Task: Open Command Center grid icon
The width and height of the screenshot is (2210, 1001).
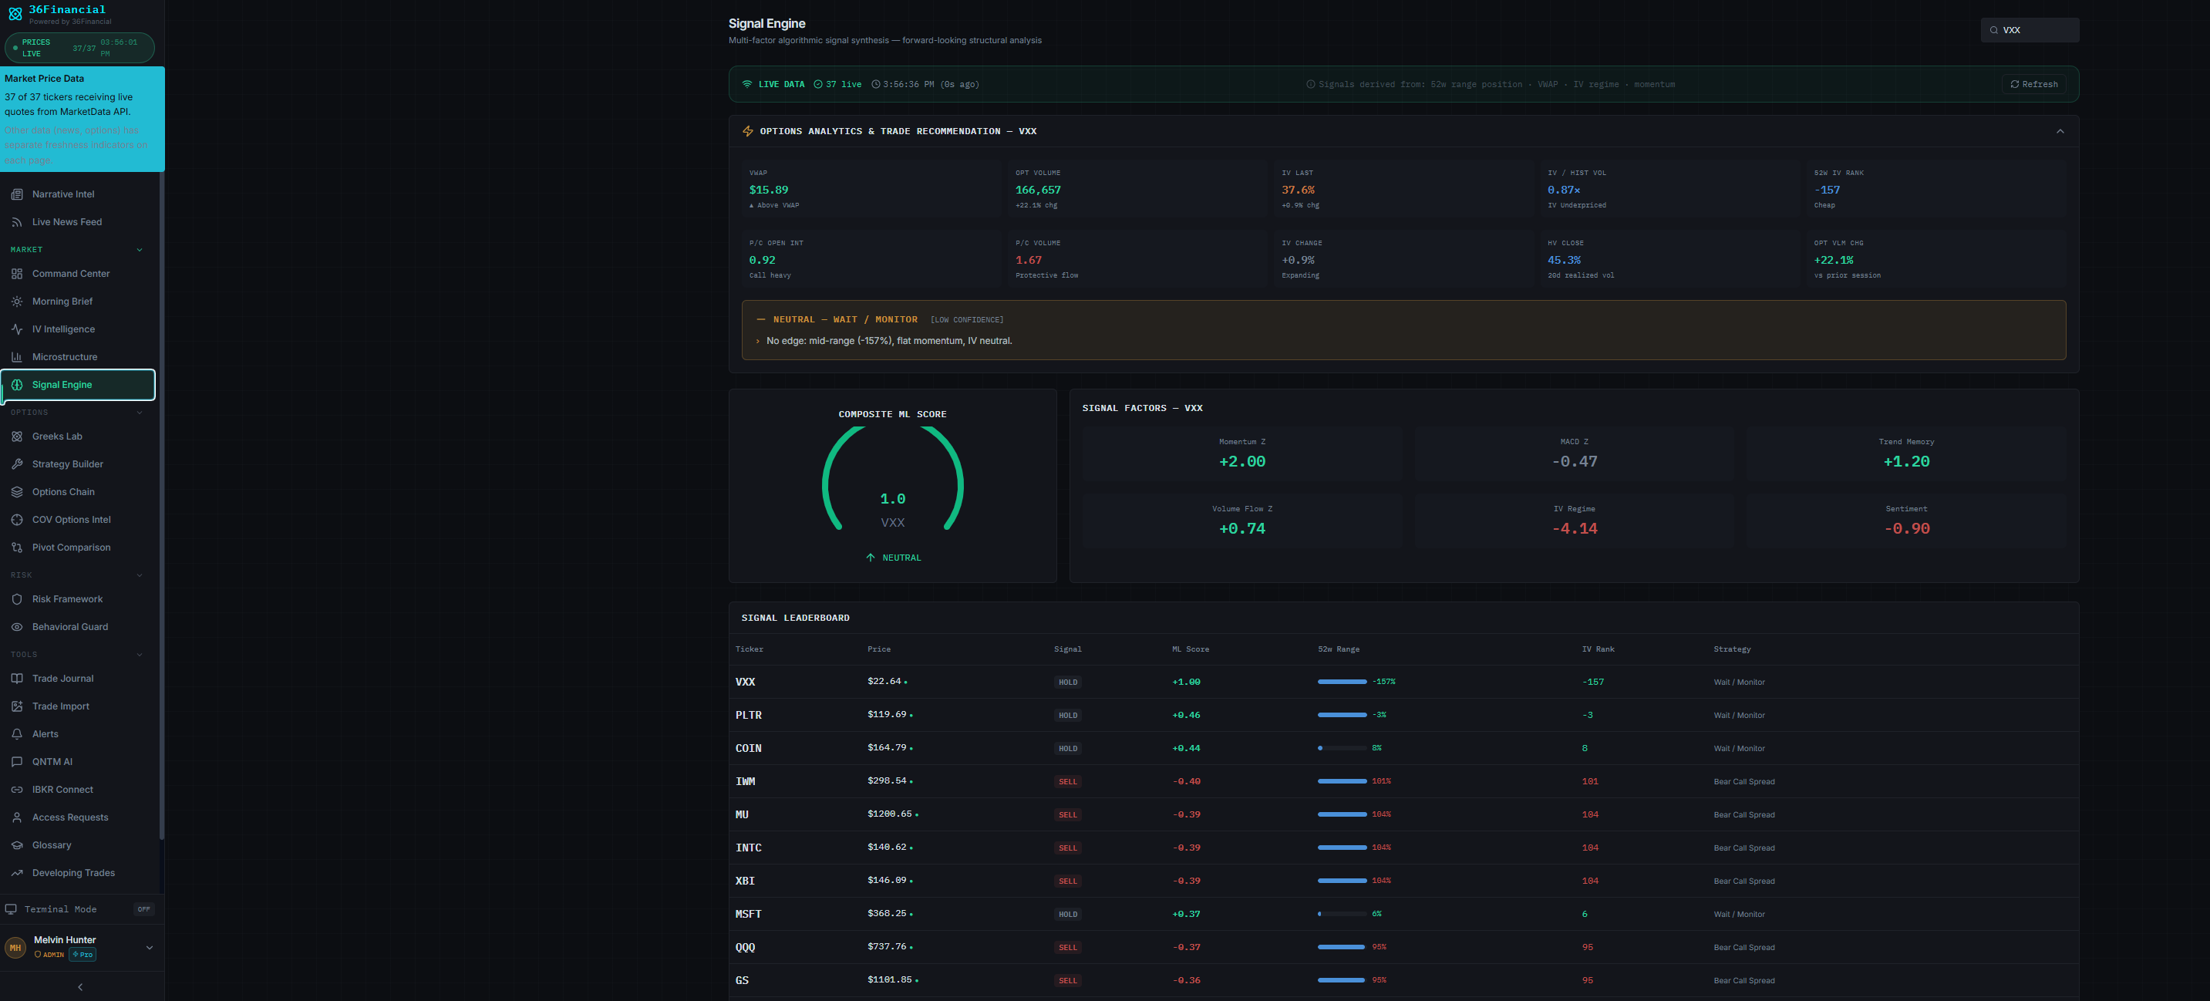Action: [17, 274]
